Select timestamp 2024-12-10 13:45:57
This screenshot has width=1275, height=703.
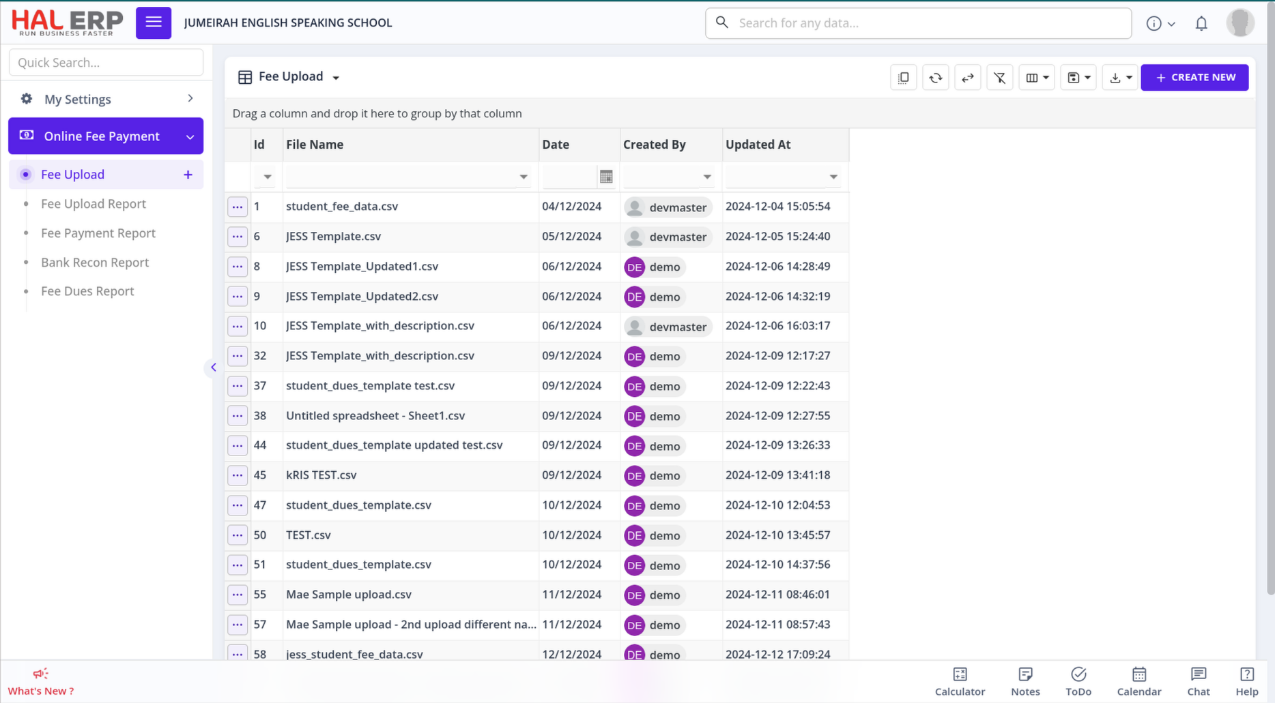[778, 535]
